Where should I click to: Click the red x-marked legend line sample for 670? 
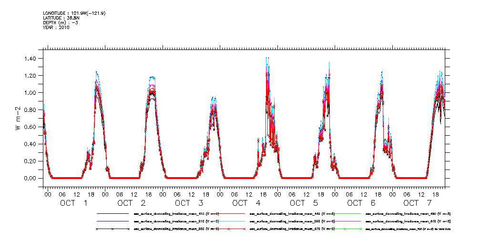[228, 229]
